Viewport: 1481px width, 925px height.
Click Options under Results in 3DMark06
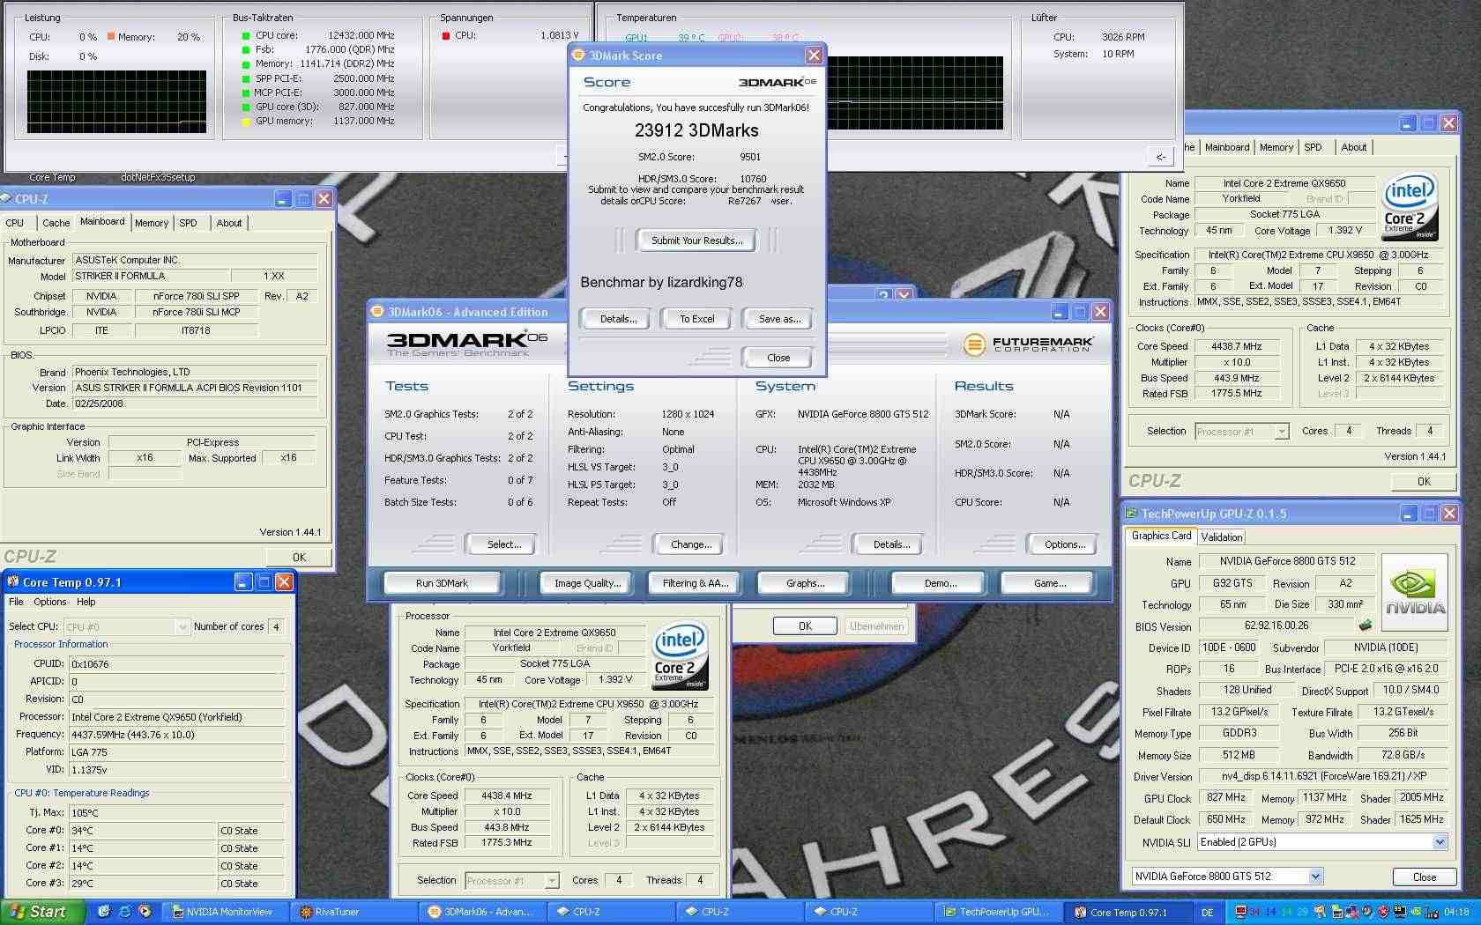pos(1064,544)
